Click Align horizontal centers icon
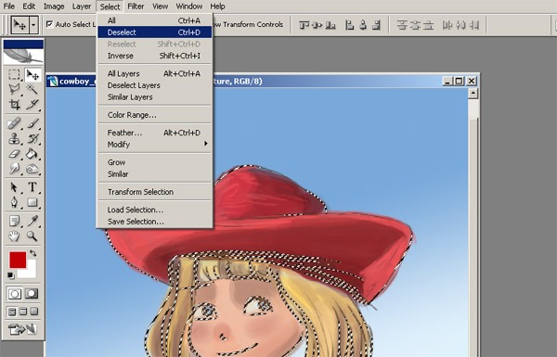The image size is (557, 357). tap(363, 25)
